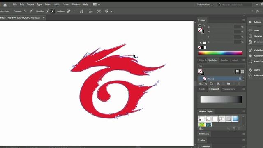The image size is (263, 148).
Task: Switch Swatches to thumbnail grid view
Action: point(242,72)
